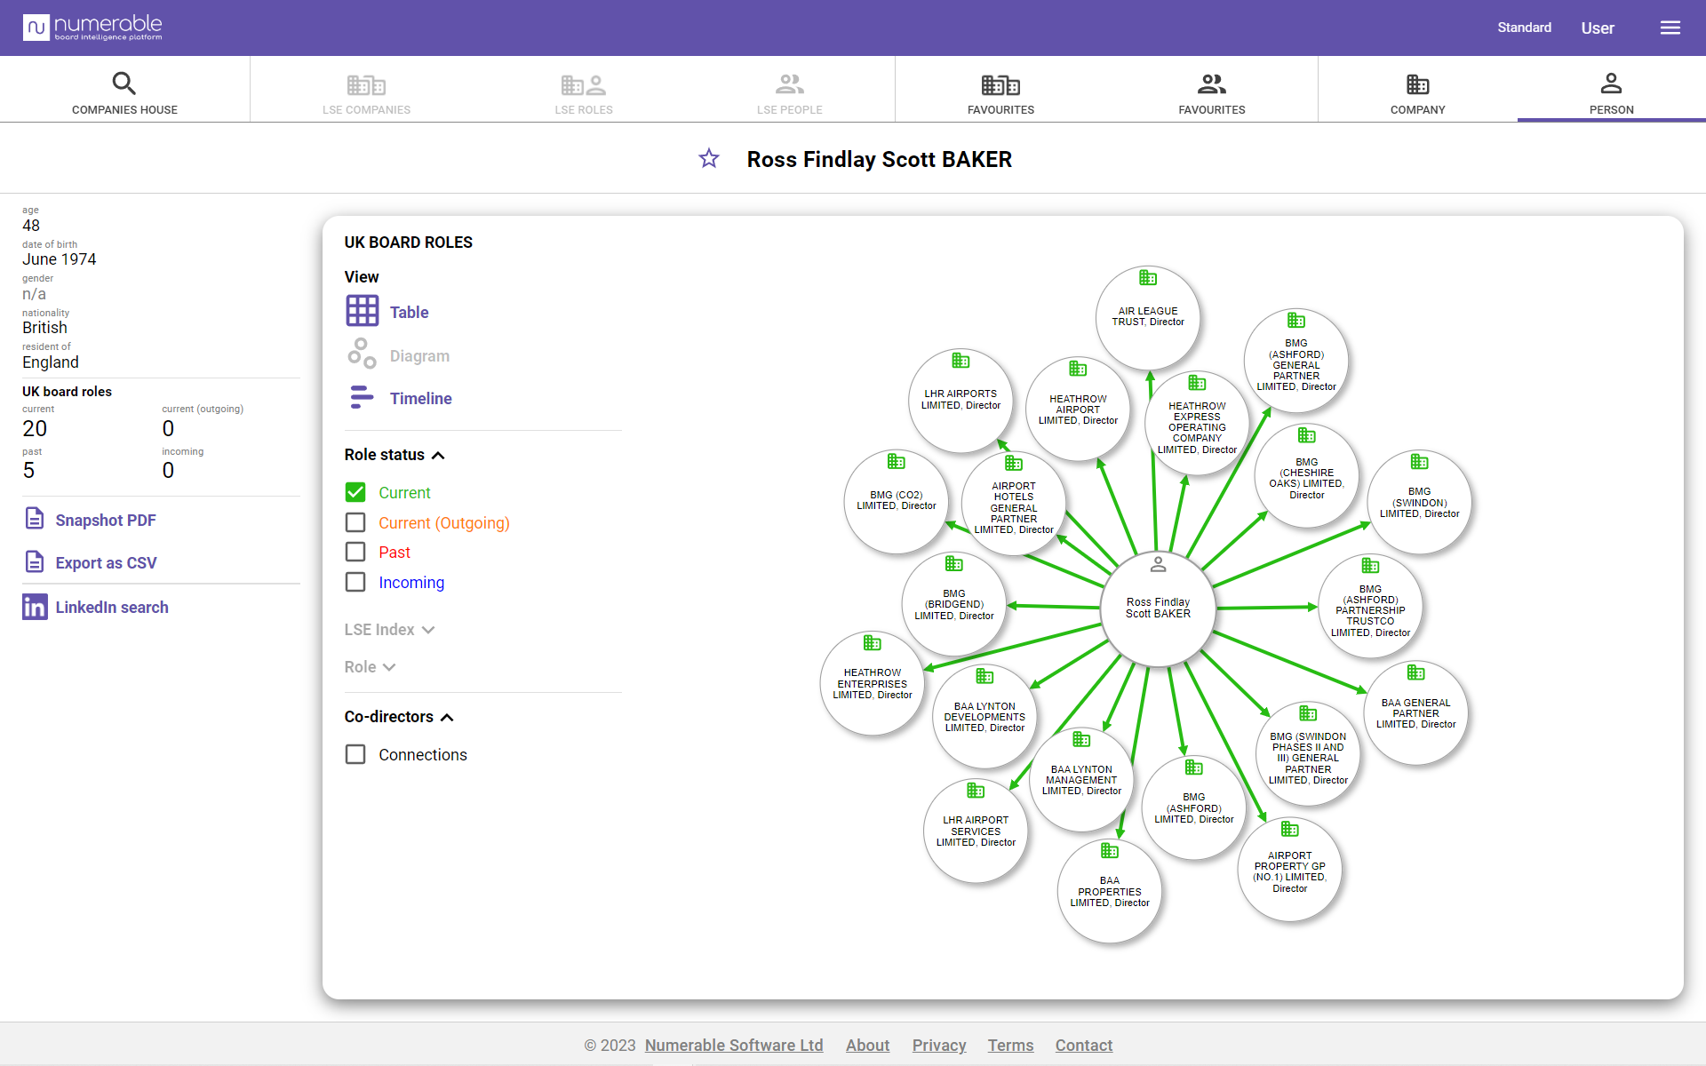
Task: Expand the Role filter
Action: 370,666
